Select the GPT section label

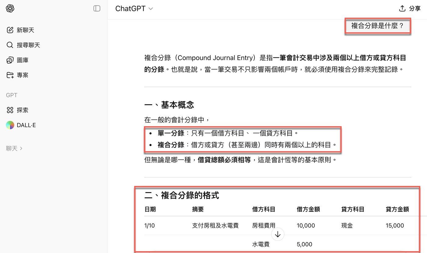[x=11, y=95]
